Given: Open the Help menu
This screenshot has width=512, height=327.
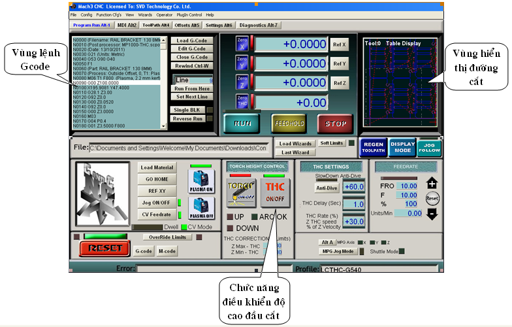Looking at the screenshot, I should pos(210,14).
